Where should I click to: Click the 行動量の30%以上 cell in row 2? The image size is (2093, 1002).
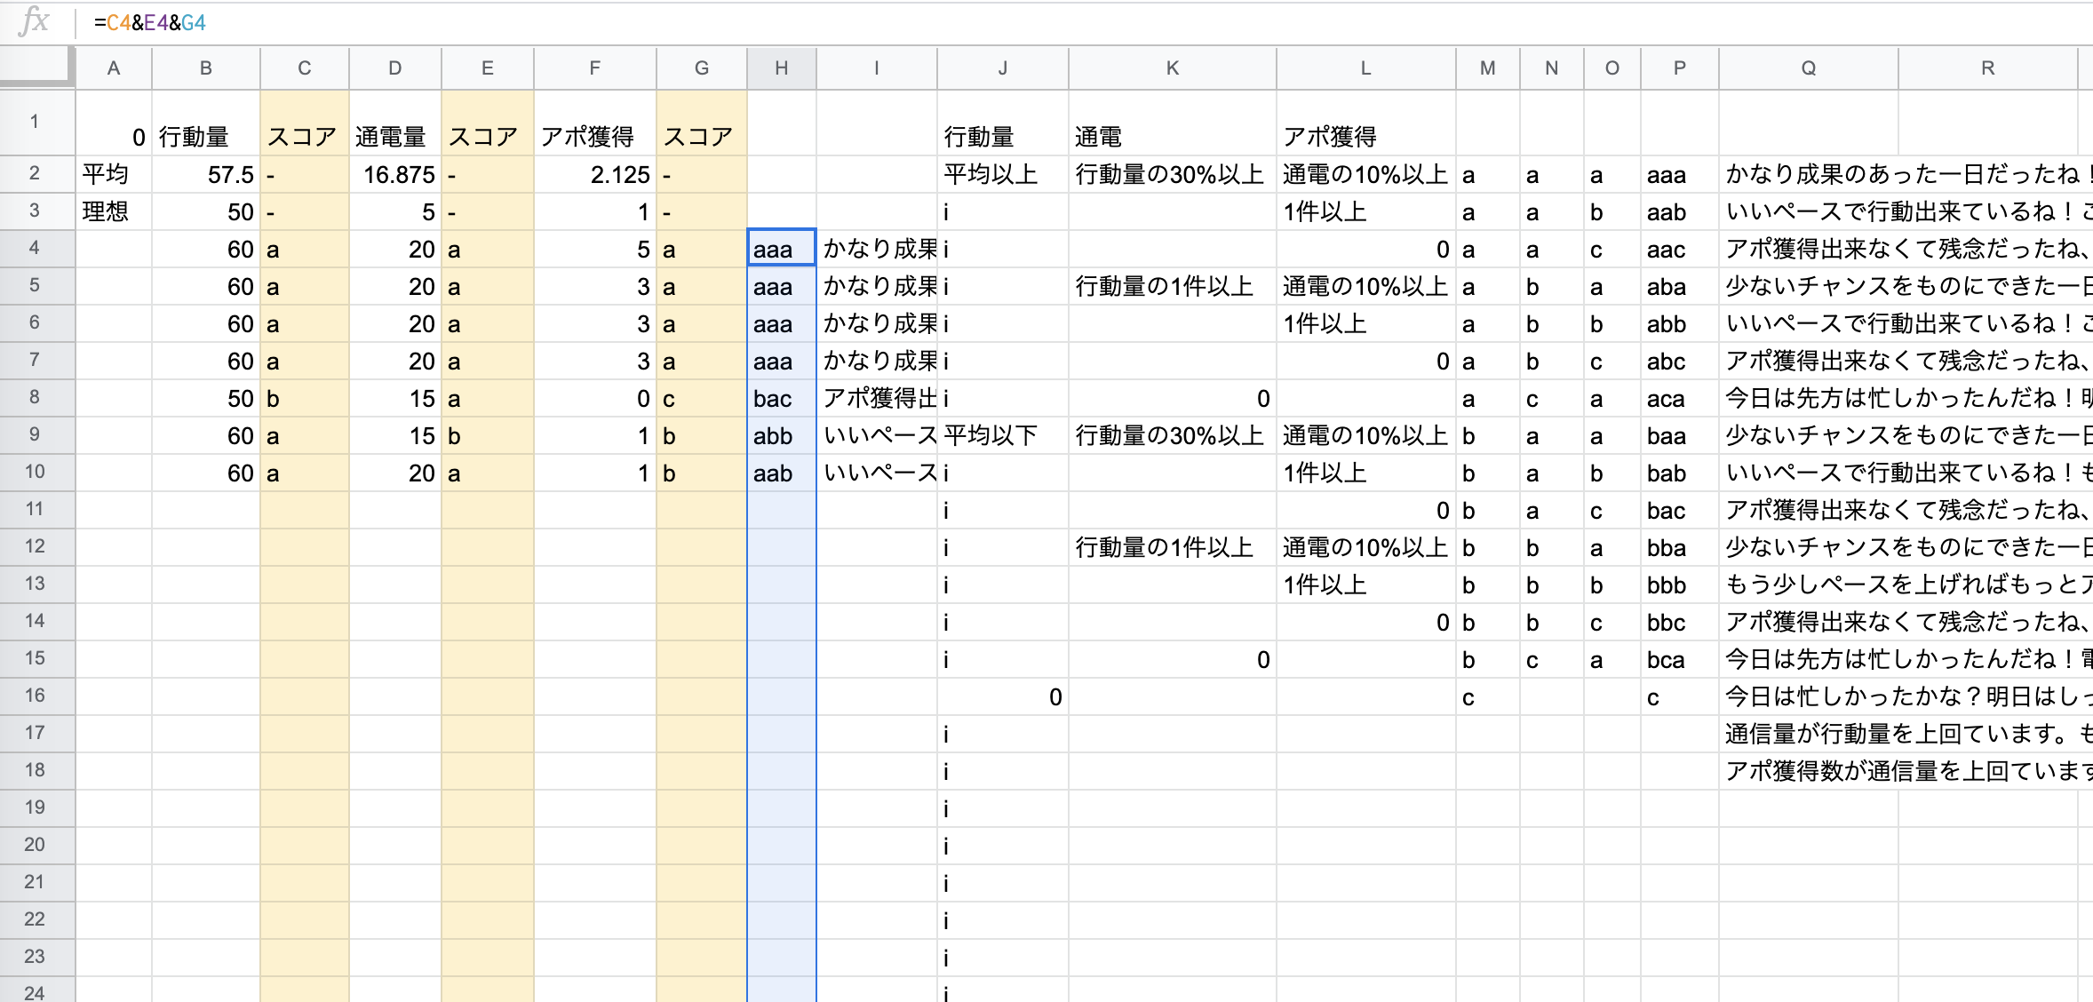(1170, 174)
